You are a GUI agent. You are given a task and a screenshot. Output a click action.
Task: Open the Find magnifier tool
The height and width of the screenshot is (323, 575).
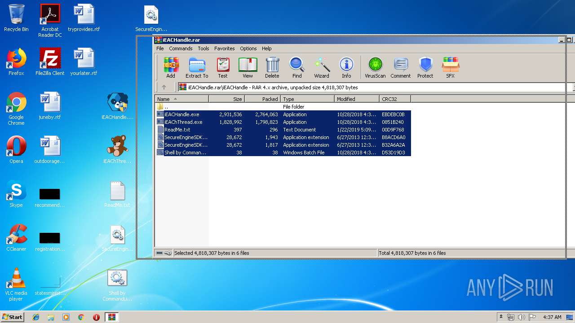click(297, 68)
